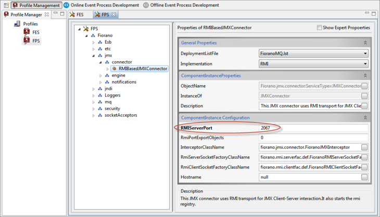Open the Implementation dropdown

click(365, 64)
